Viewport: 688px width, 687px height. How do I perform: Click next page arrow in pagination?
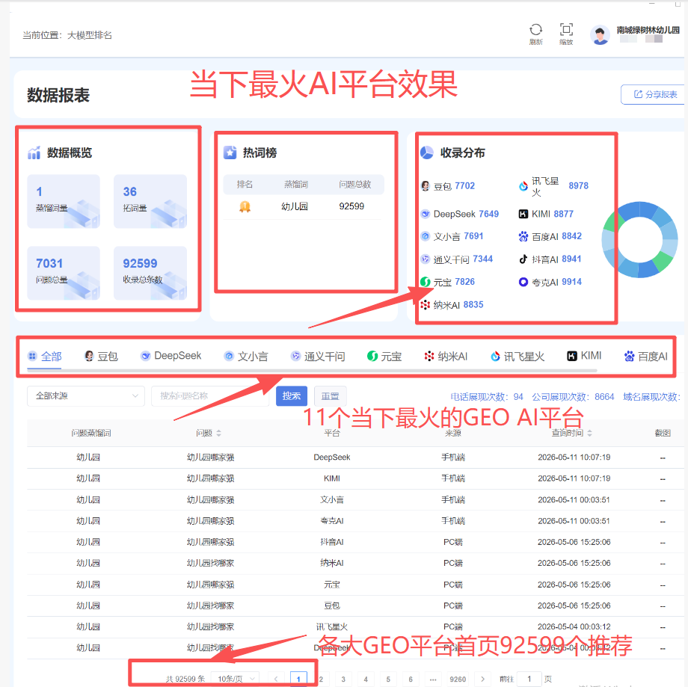482,679
